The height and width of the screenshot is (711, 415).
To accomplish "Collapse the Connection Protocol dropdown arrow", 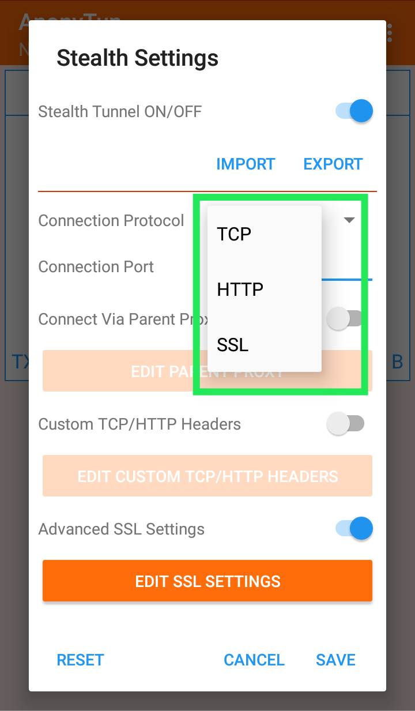I will [x=349, y=220].
